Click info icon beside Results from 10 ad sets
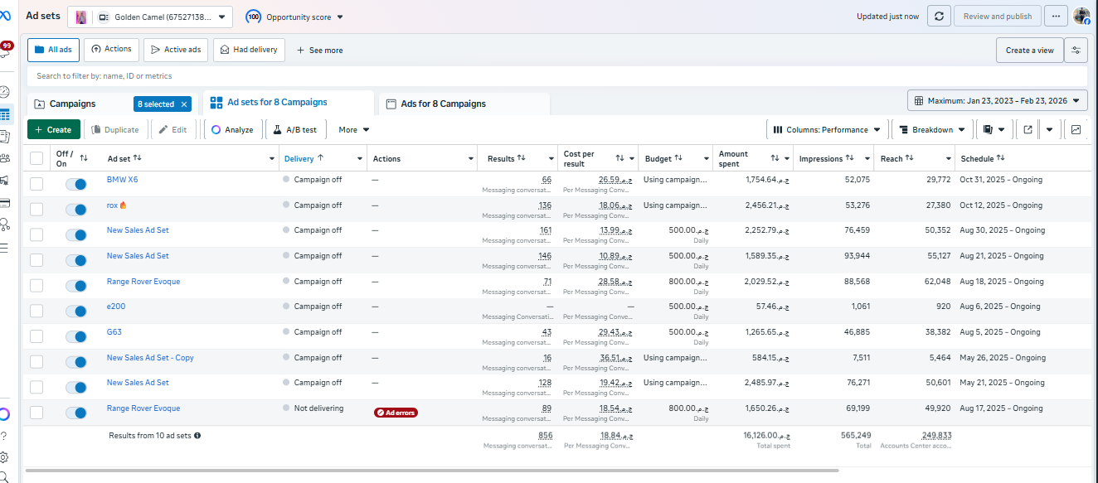The width and height of the screenshot is (1098, 483). click(197, 435)
